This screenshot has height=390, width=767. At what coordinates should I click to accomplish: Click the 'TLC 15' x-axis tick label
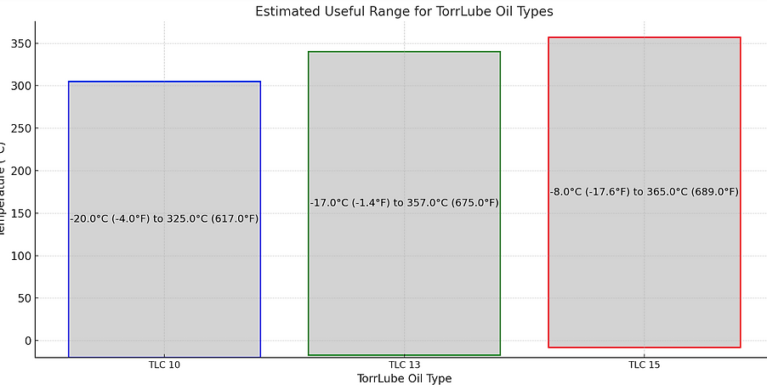click(644, 365)
